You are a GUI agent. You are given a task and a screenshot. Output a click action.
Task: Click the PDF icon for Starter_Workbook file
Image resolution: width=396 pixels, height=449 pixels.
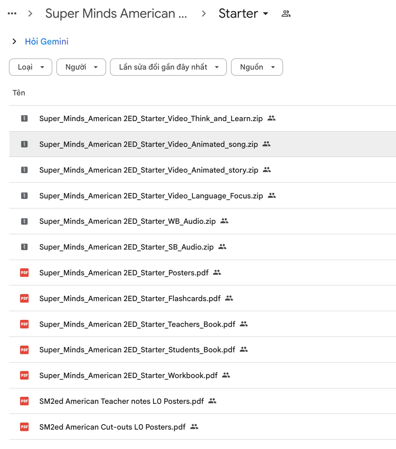pyautogui.click(x=24, y=375)
